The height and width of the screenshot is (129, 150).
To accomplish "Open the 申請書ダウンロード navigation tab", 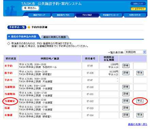I will tap(111, 15).
